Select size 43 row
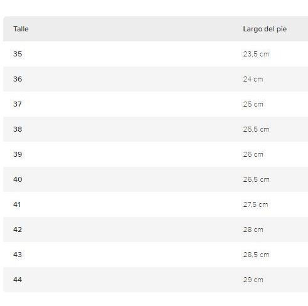This screenshot has height=306, width=308. click(156, 255)
